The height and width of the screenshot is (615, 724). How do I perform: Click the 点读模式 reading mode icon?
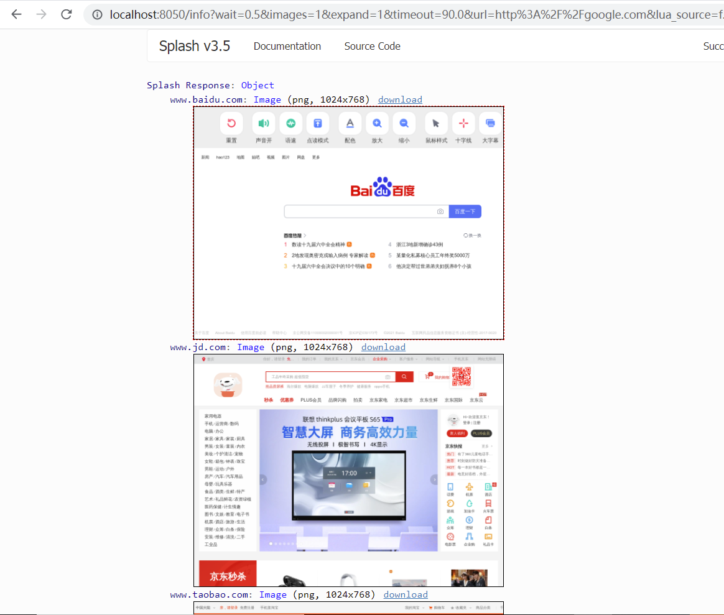(x=318, y=123)
